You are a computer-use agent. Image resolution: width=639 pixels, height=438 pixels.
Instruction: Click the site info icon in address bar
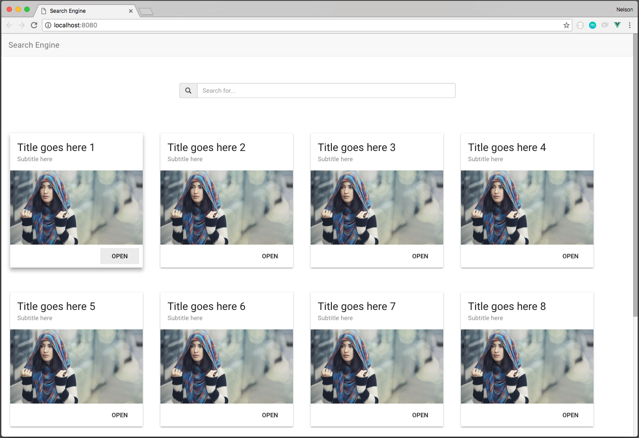(48, 25)
